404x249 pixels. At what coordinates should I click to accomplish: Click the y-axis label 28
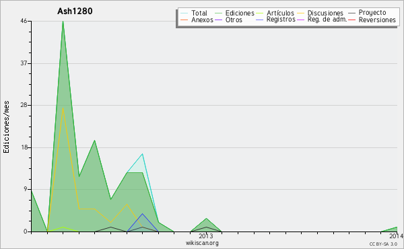(24, 105)
